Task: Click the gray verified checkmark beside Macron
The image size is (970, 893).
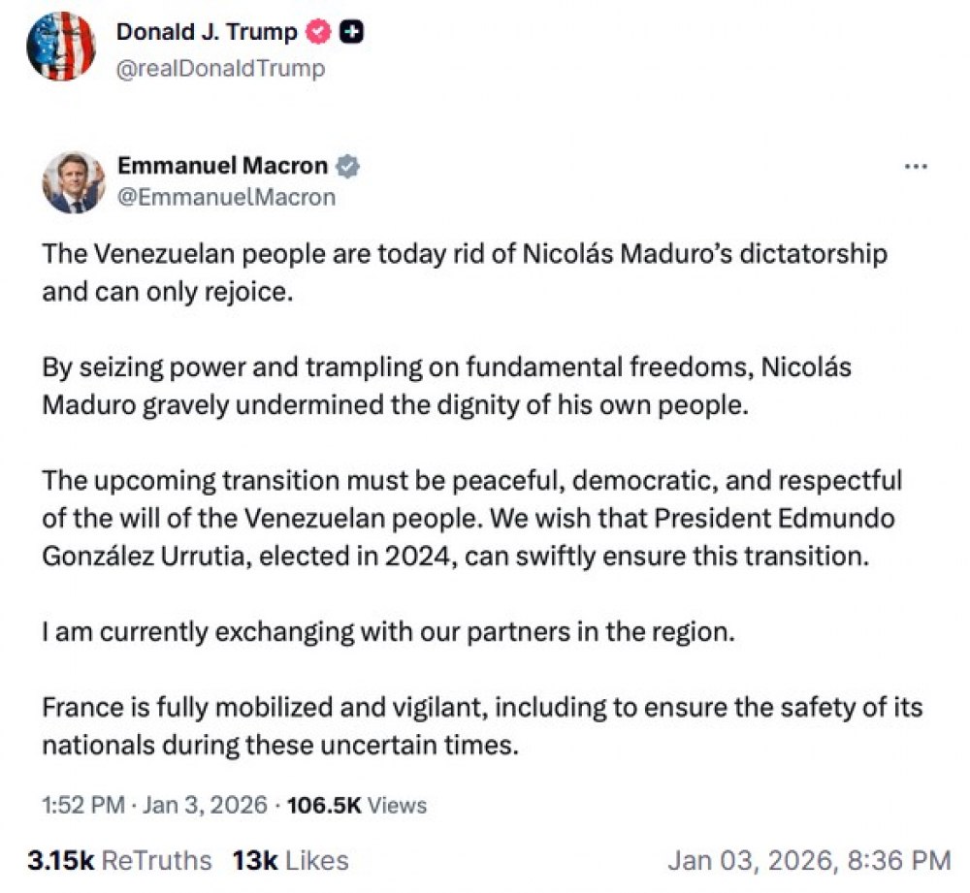Action: point(348,166)
